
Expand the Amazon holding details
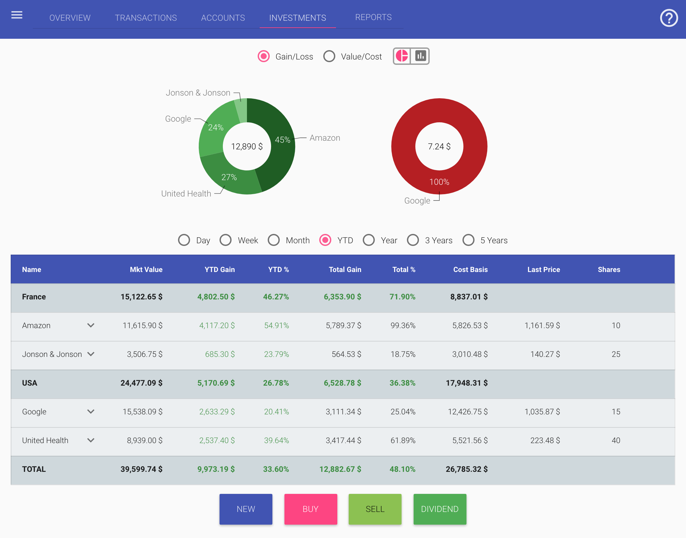(91, 325)
